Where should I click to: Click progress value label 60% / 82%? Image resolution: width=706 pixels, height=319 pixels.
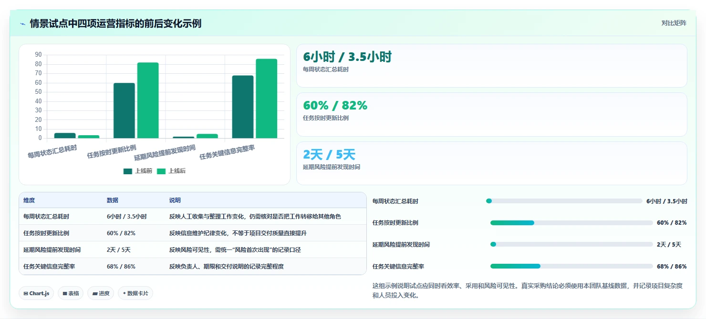(672, 223)
